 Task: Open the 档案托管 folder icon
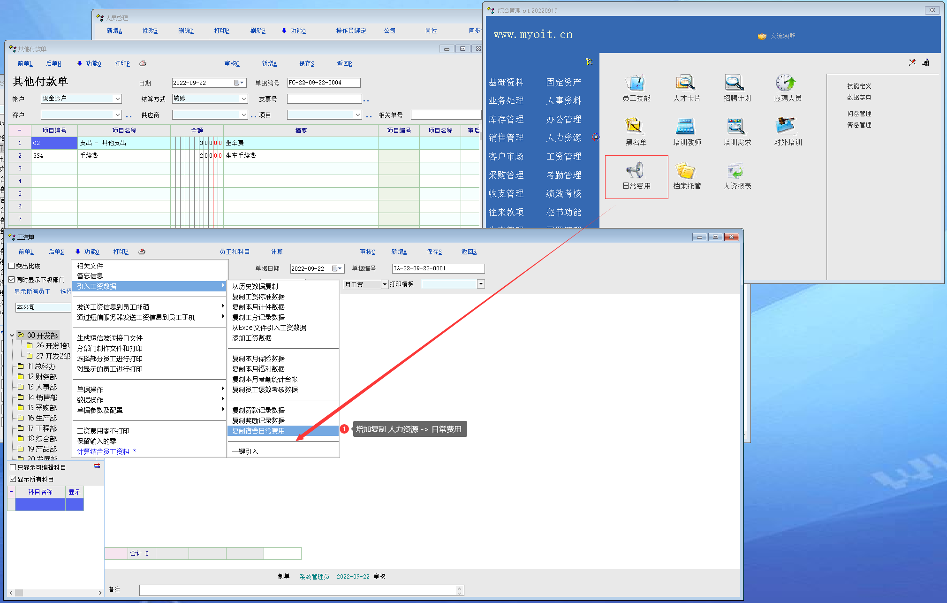tap(686, 171)
